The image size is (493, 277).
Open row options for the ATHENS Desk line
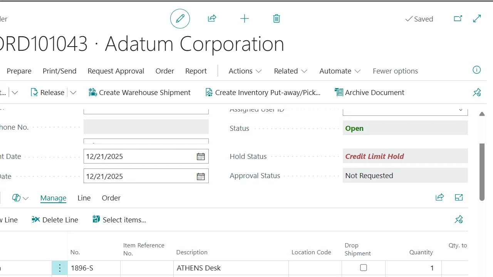pos(60,268)
